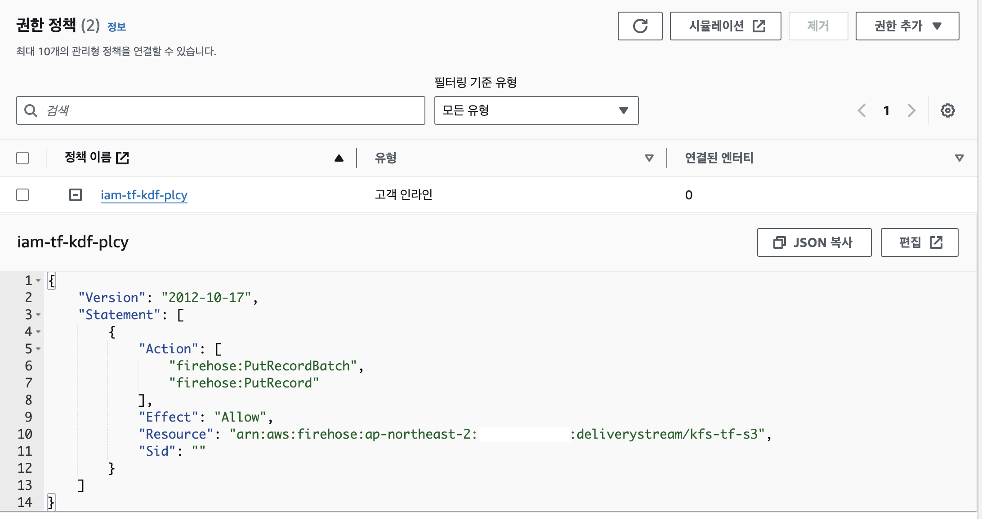The image size is (982, 519).
Task: Open table preferences gear icon
Action: coord(947,110)
